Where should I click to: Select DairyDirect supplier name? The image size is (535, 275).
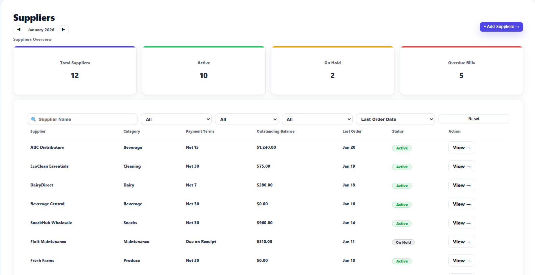coord(42,185)
